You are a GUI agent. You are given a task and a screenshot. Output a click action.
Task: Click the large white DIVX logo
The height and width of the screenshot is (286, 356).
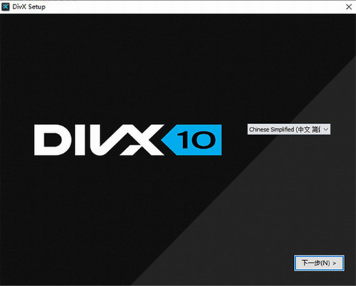99,140
